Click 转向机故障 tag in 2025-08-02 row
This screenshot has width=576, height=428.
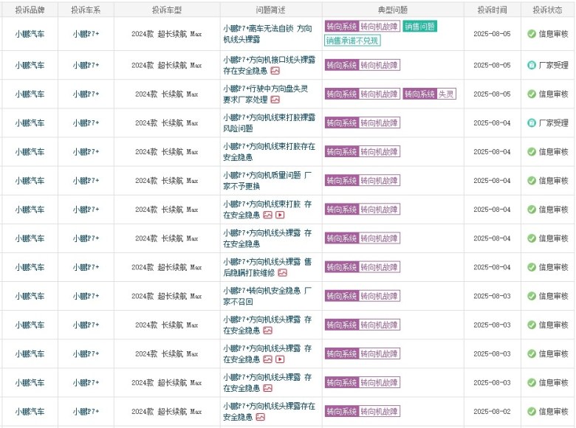(x=379, y=412)
